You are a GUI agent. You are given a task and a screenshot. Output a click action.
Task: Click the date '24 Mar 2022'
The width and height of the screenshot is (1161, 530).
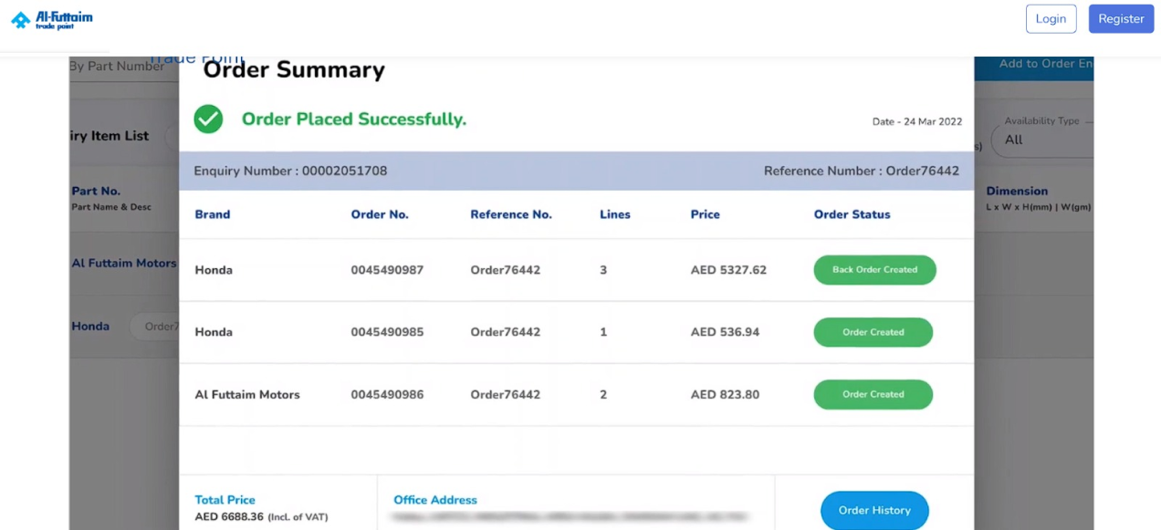click(x=931, y=122)
